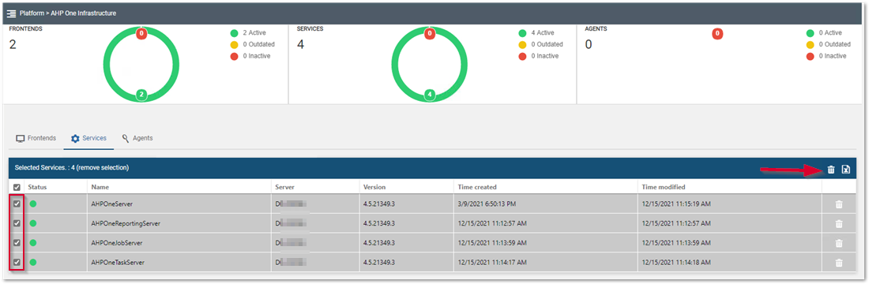
Task: Click red 0 badge on Services donut
Action: (429, 34)
